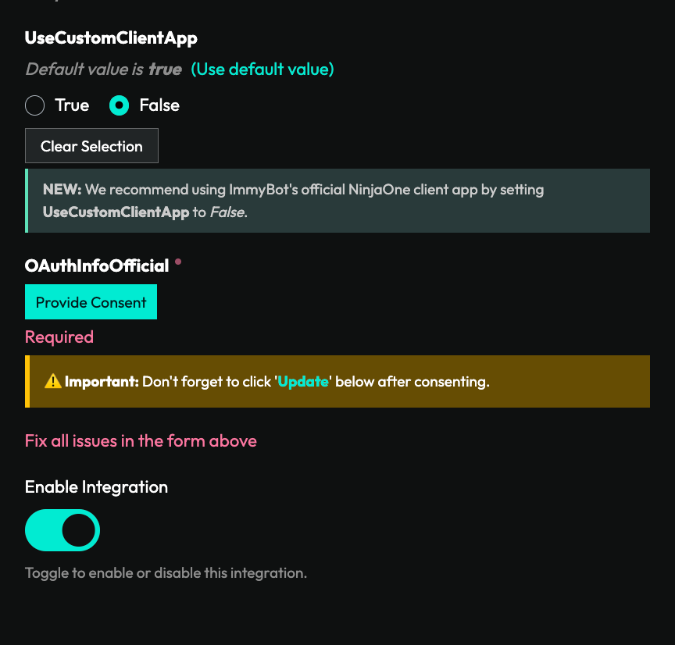Click the NEW recommendation info banner

pyautogui.click(x=337, y=200)
